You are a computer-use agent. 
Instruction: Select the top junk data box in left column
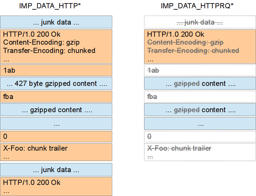click(56, 22)
